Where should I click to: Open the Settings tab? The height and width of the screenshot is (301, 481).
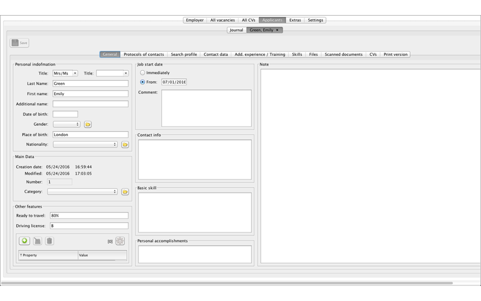pyautogui.click(x=315, y=20)
